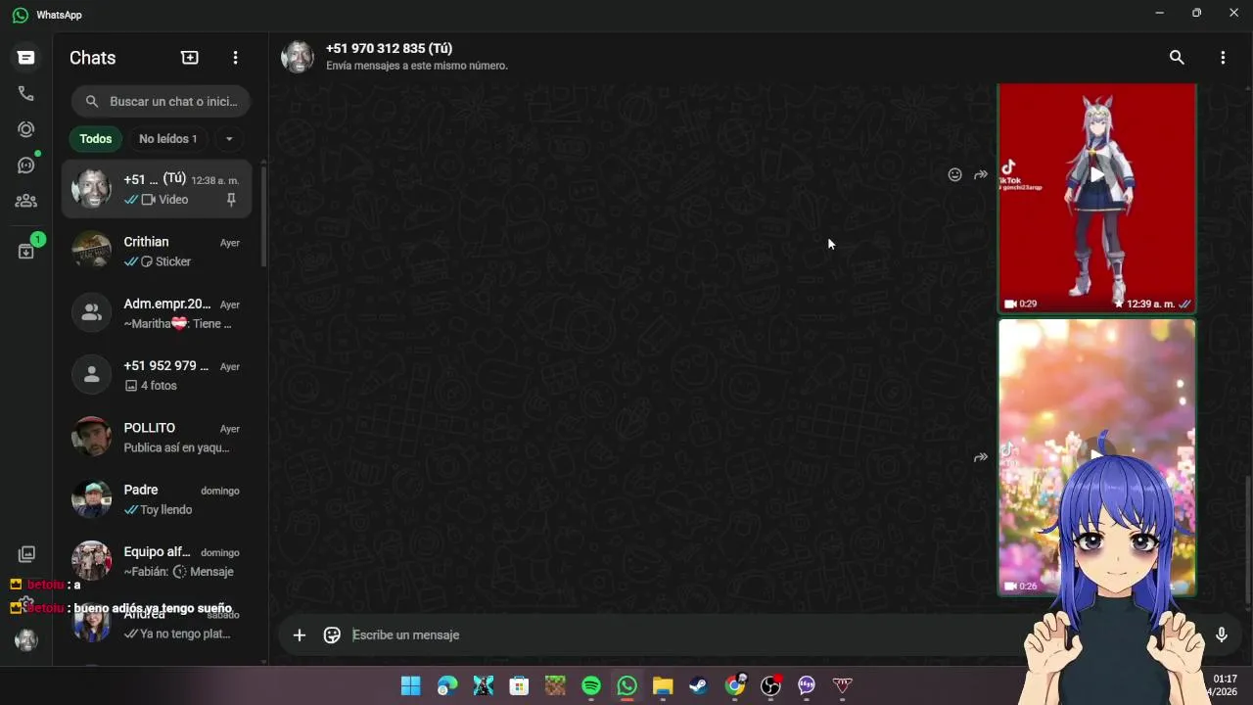Open conversation three-dot menu

(x=1223, y=58)
